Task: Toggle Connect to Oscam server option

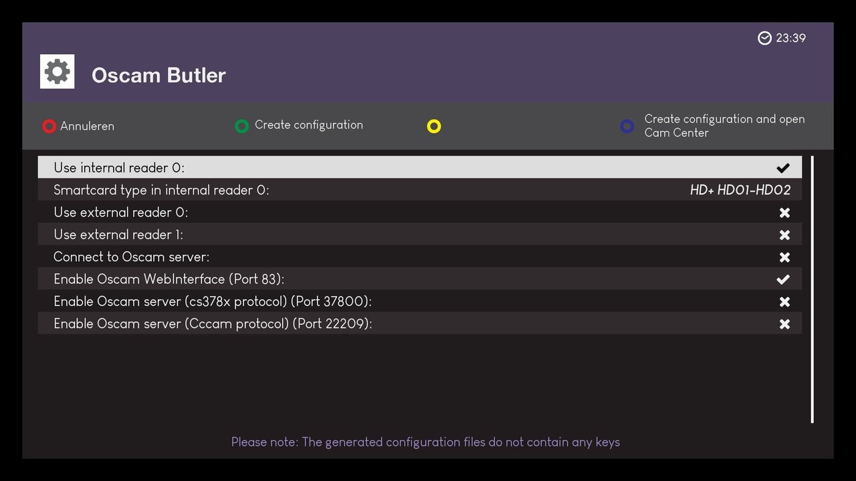Action: click(784, 257)
